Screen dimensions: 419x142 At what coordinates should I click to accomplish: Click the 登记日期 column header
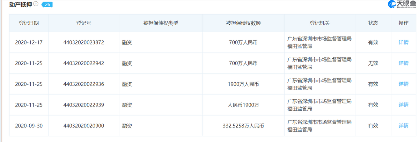[29, 23]
